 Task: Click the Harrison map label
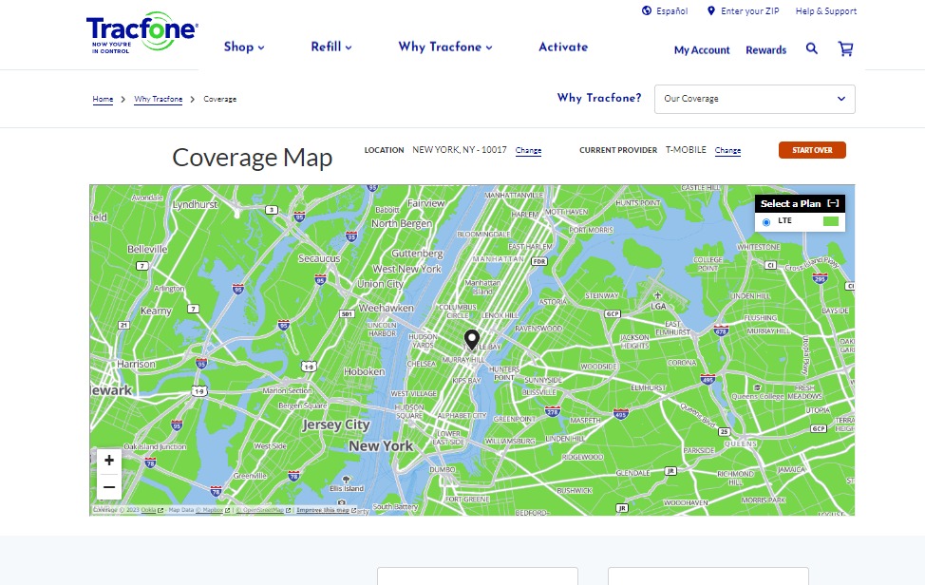[x=136, y=364]
